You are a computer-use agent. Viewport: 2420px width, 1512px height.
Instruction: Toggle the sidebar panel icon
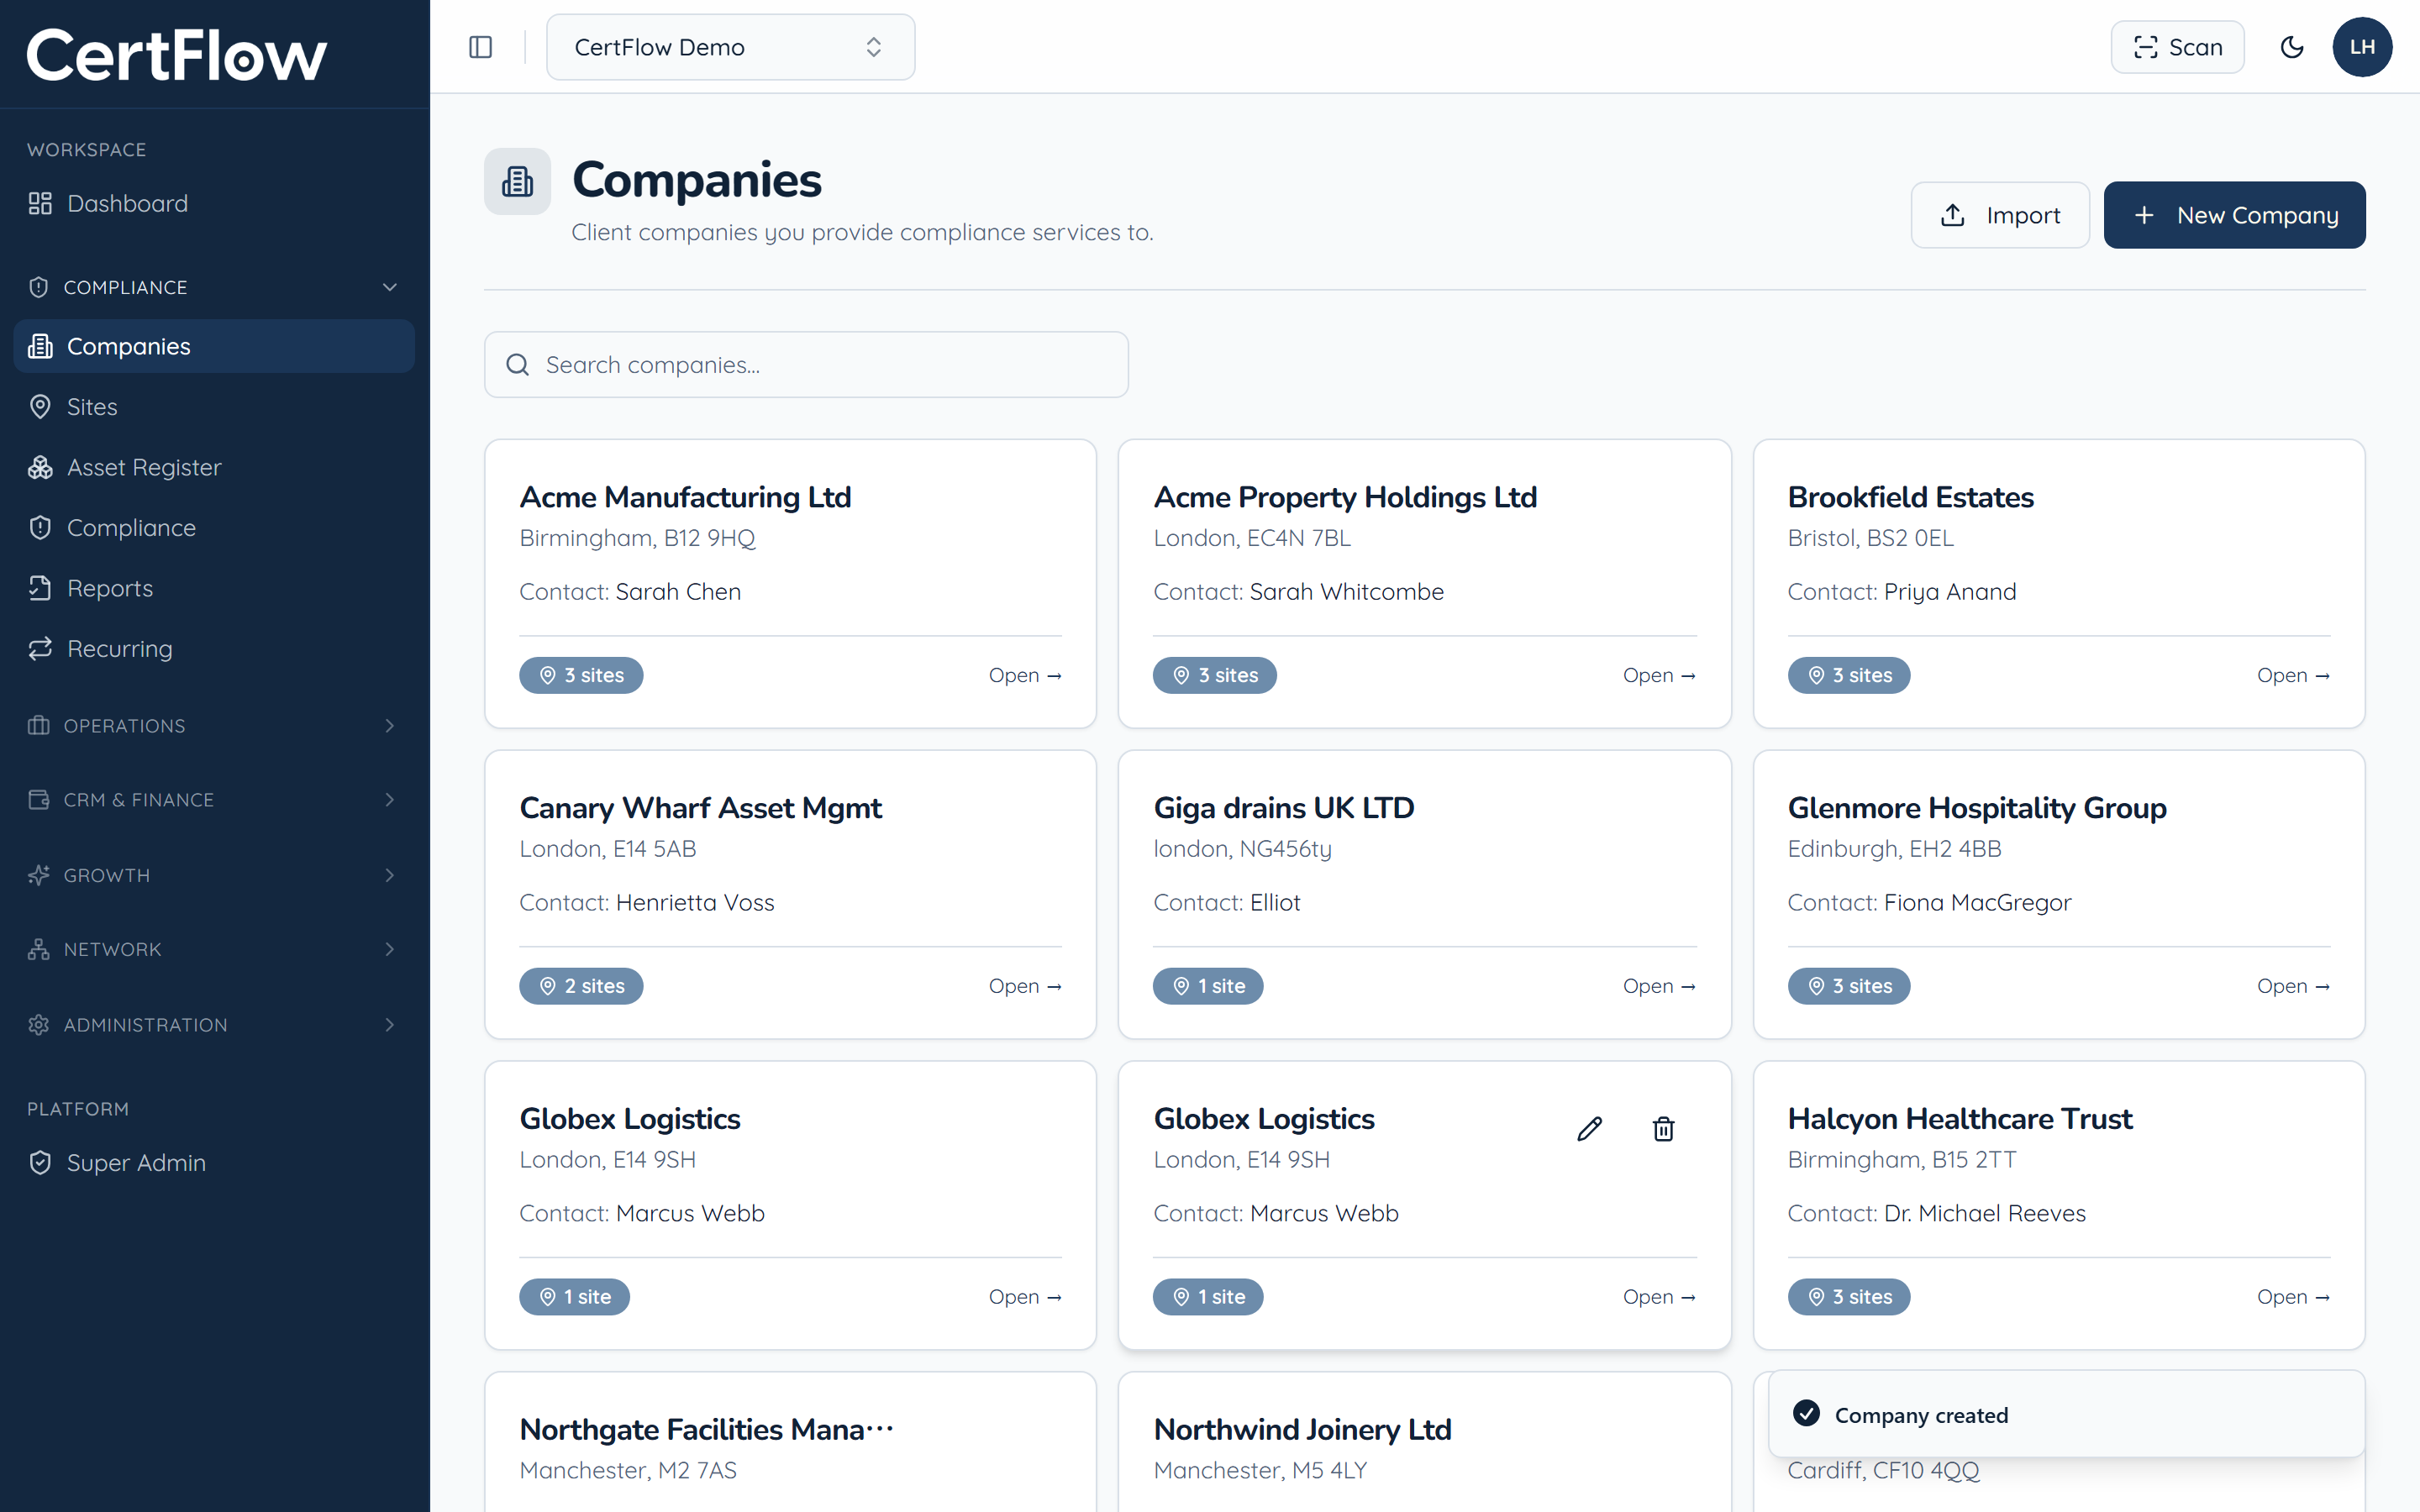480,47
